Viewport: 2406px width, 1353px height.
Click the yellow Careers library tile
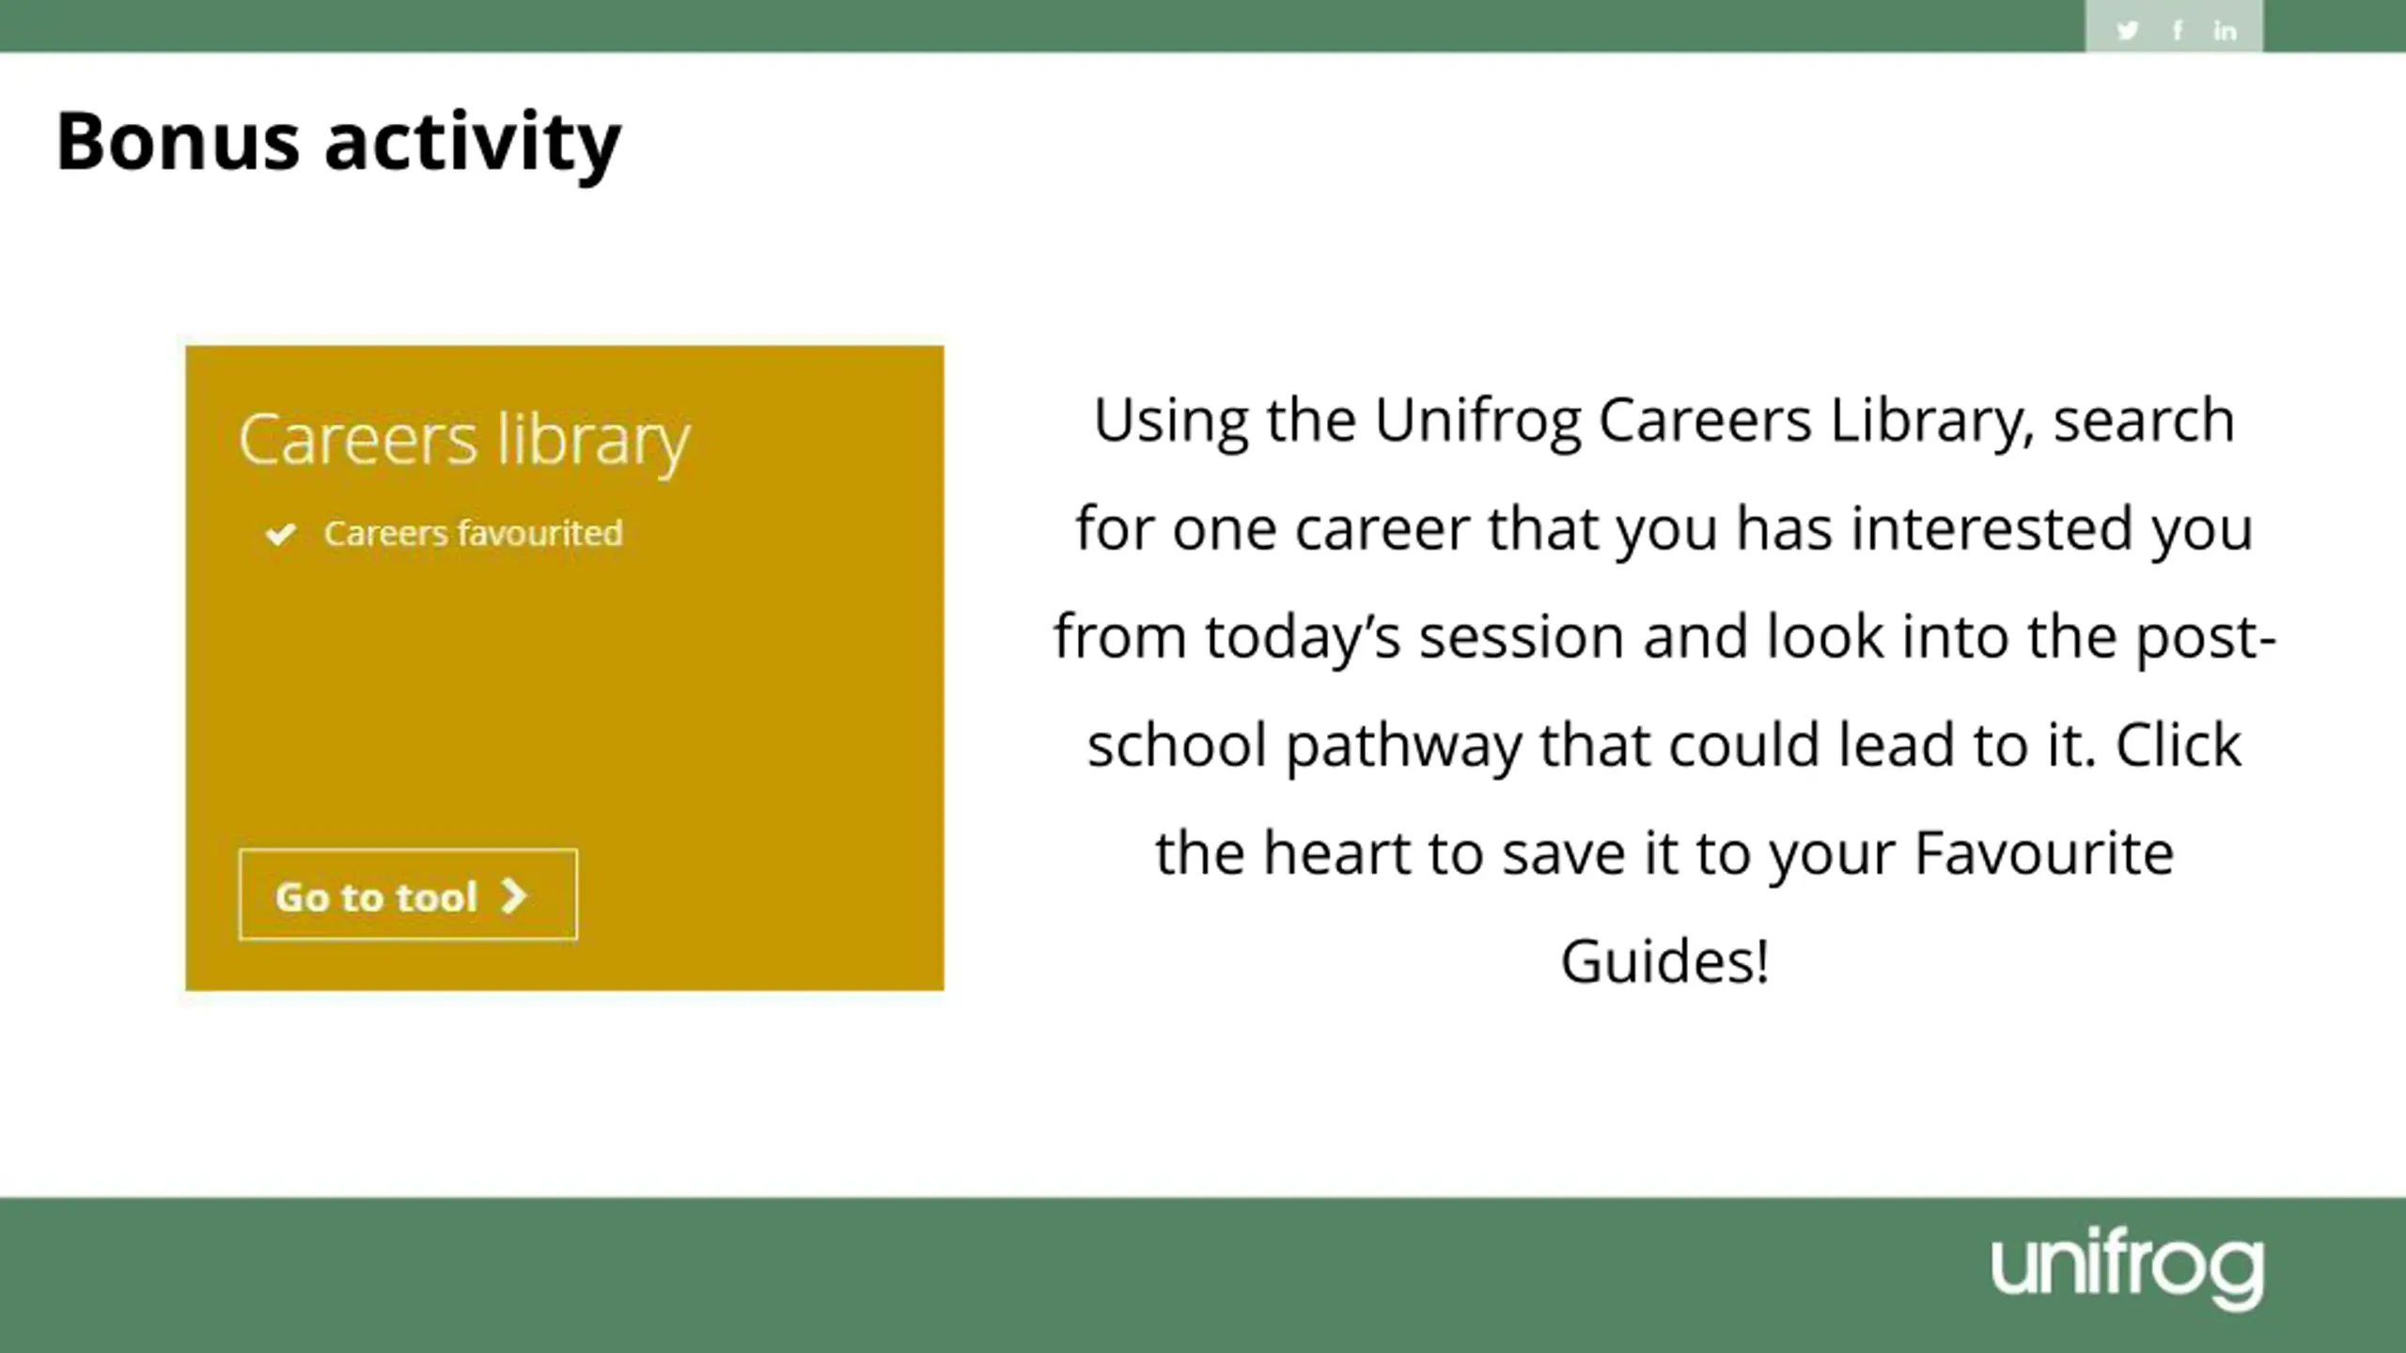(565, 668)
